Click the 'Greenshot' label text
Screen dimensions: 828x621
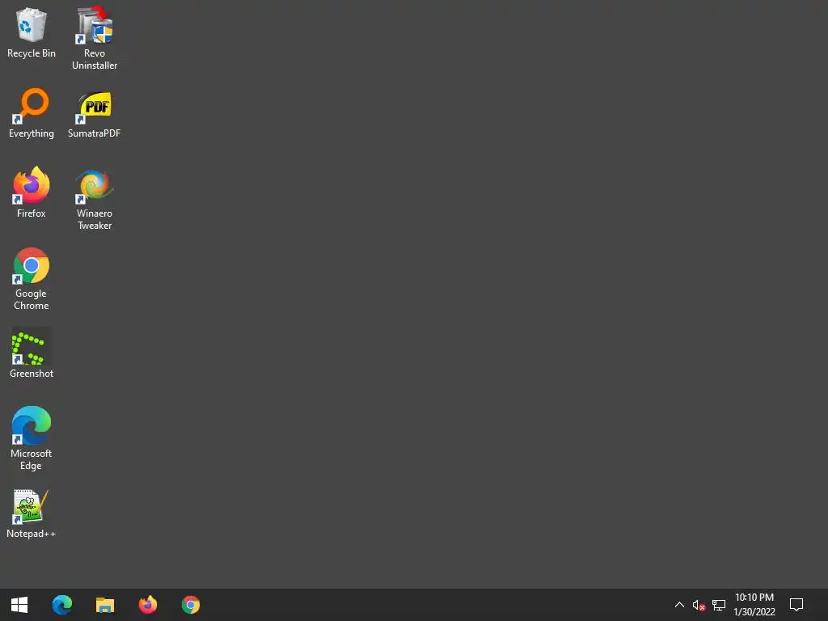[32, 374]
